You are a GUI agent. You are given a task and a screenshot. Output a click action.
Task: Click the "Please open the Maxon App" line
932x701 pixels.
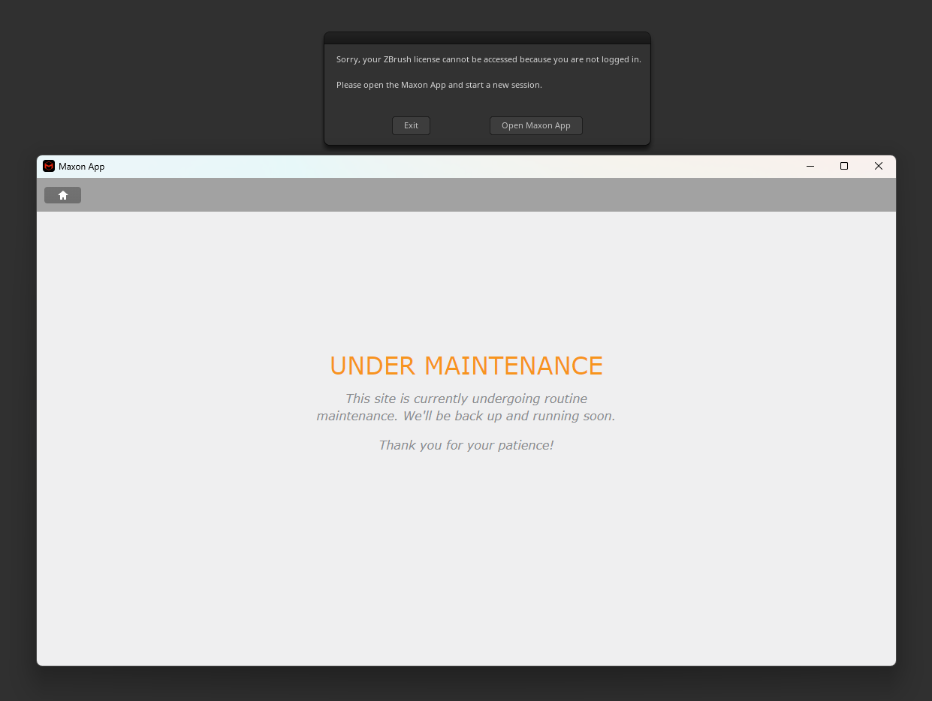pyautogui.click(x=439, y=85)
